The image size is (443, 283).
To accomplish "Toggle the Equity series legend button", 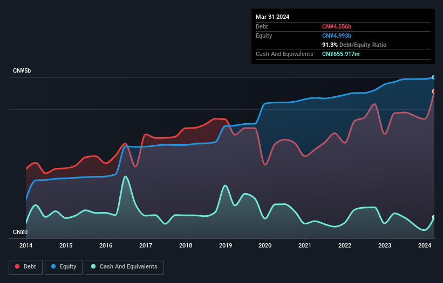I will pyautogui.click(x=64, y=267).
